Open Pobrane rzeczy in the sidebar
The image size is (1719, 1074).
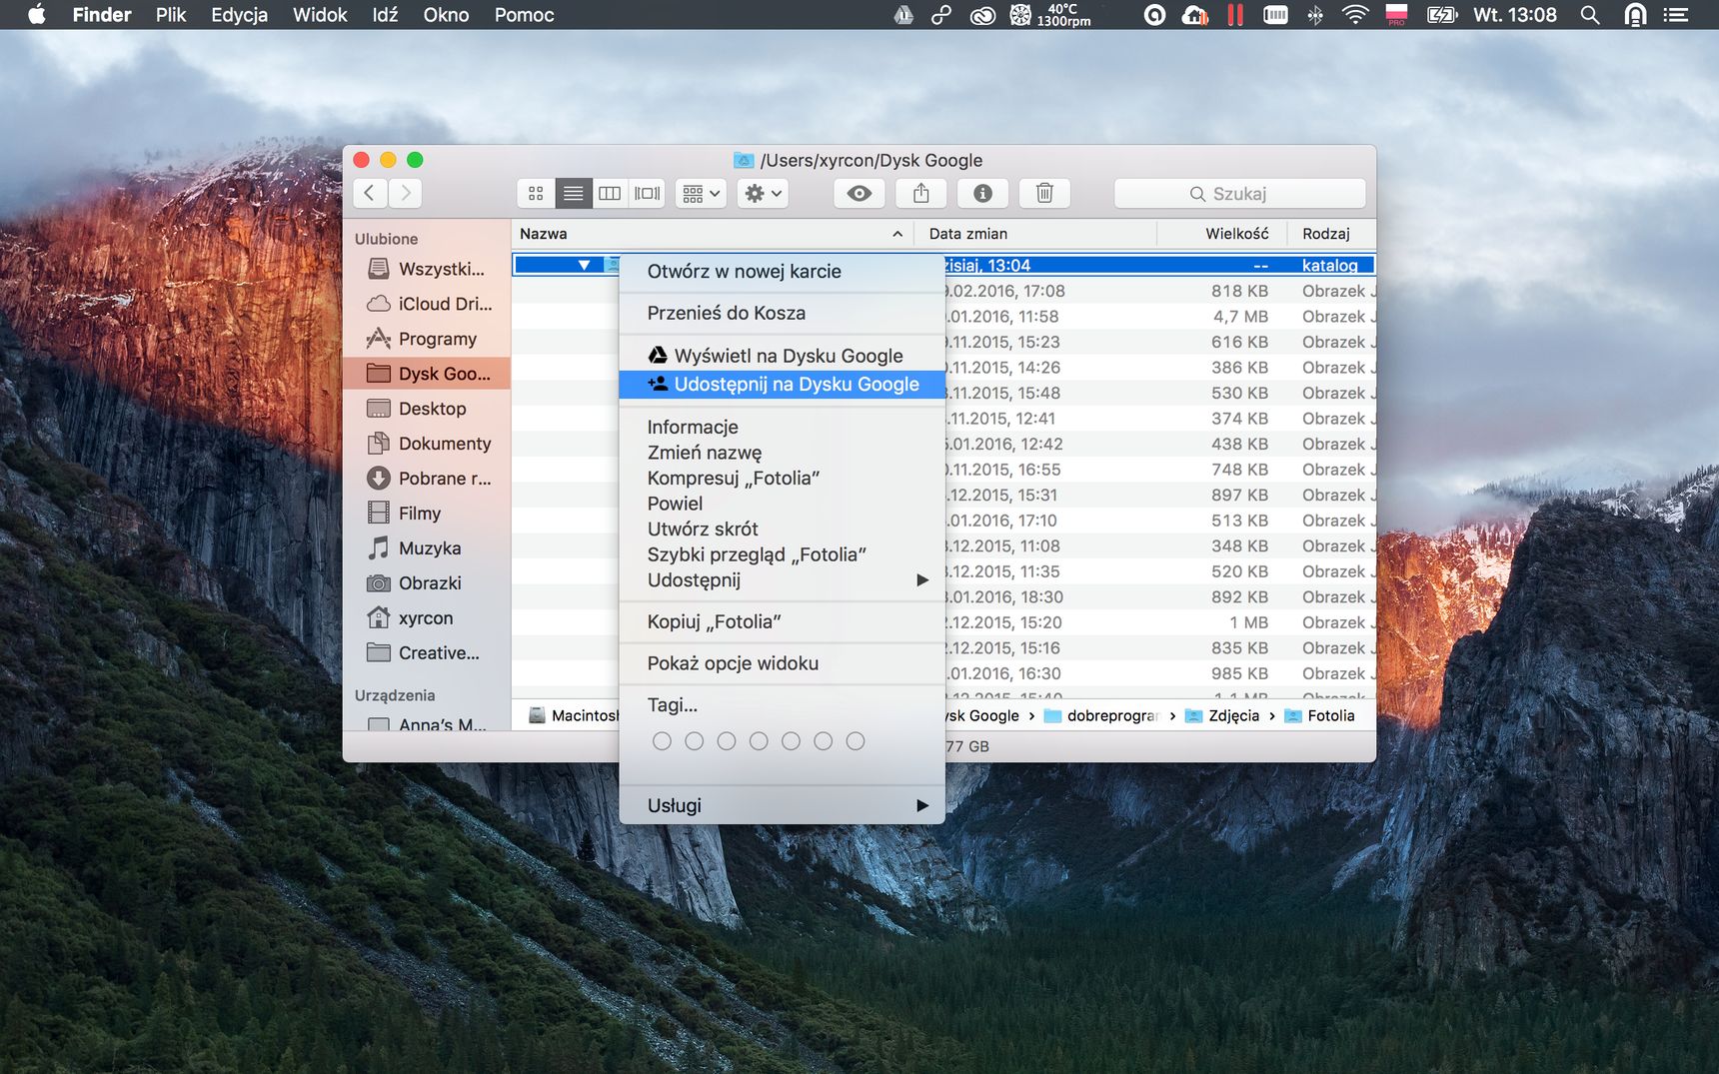[x=427, y=479]
